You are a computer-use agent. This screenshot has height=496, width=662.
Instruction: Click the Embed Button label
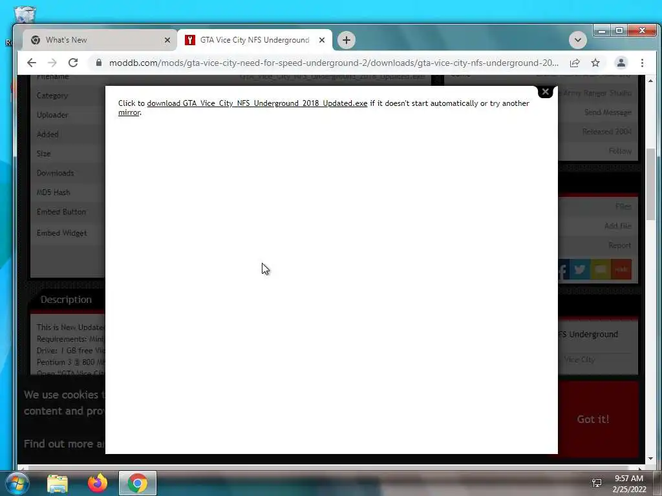click(61, 212)
